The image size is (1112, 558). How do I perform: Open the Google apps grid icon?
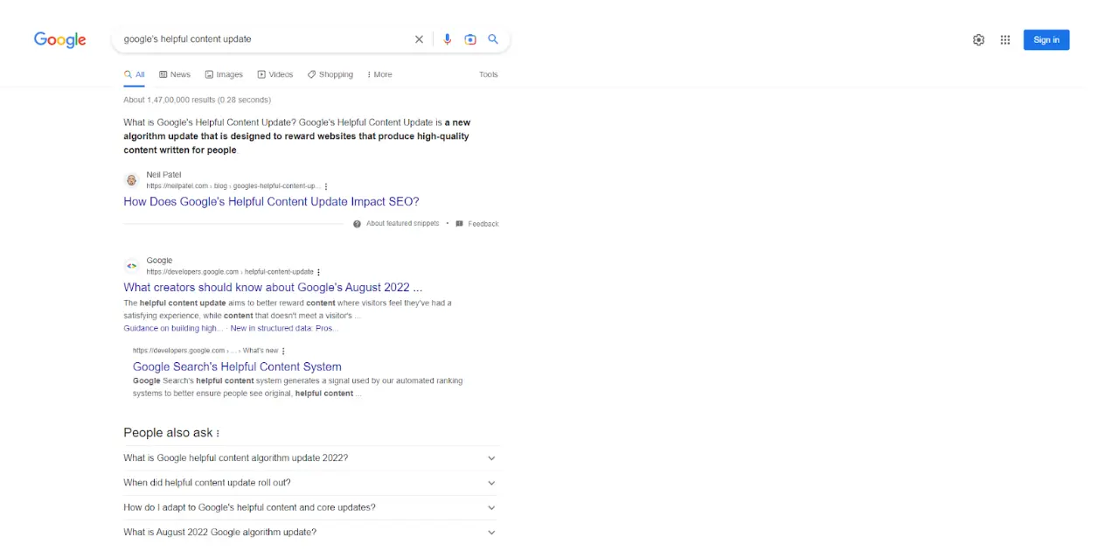1004,39
